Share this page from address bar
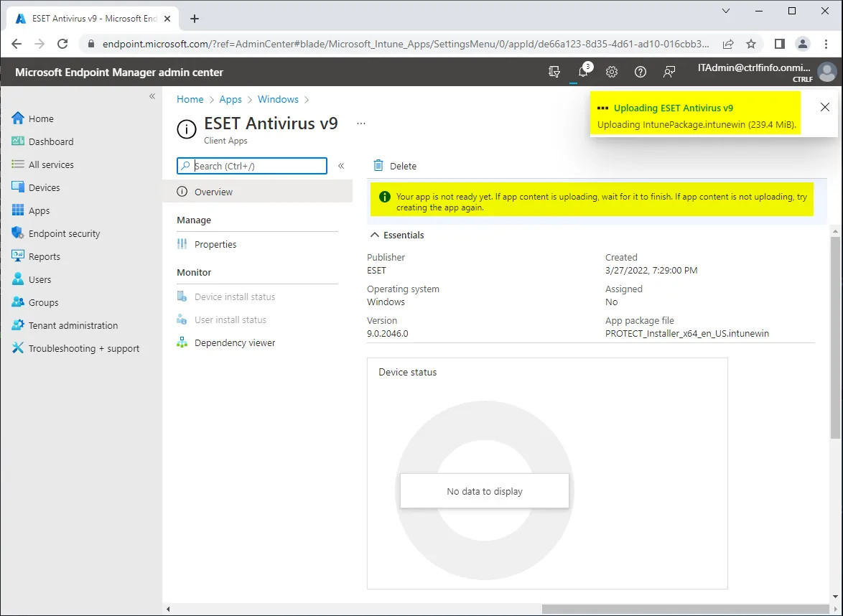 click(728, 44)
